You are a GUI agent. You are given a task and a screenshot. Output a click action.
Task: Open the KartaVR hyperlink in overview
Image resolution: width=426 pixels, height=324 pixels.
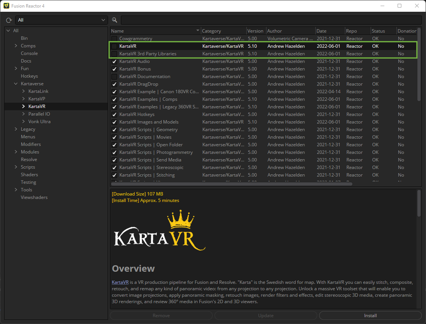pos(120,282)
